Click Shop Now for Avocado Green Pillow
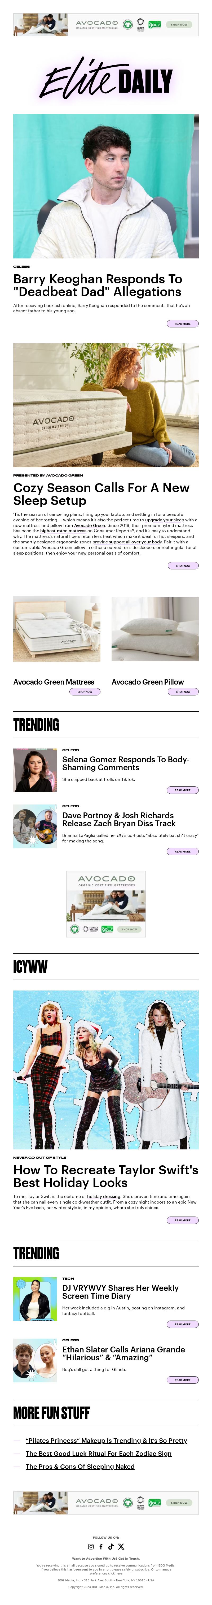 tap(183, 692)
